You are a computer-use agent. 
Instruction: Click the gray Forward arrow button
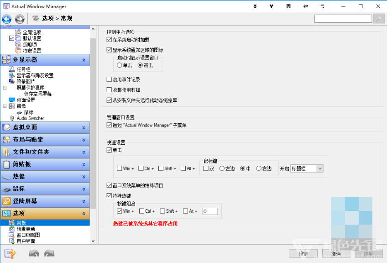(x=20, y=19)
